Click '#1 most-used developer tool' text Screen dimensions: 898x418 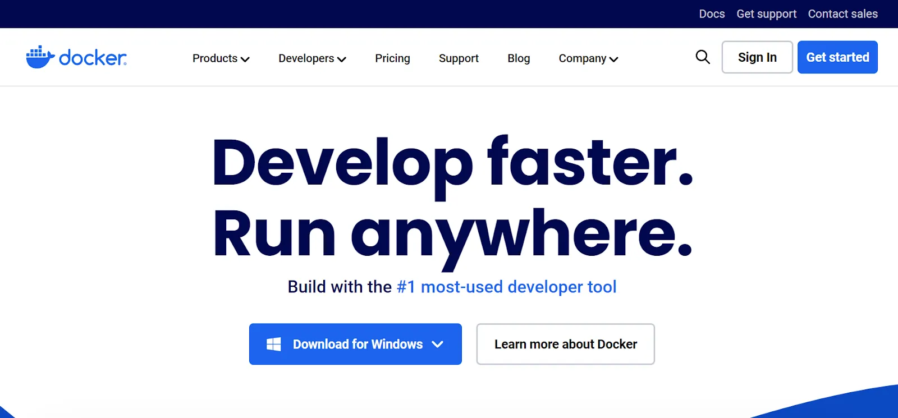point(506,287)
